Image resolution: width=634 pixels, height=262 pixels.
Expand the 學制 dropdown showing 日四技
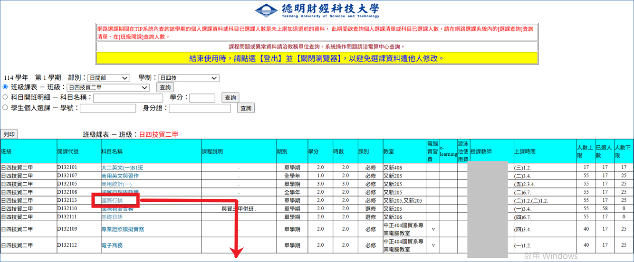click(188, 78)
